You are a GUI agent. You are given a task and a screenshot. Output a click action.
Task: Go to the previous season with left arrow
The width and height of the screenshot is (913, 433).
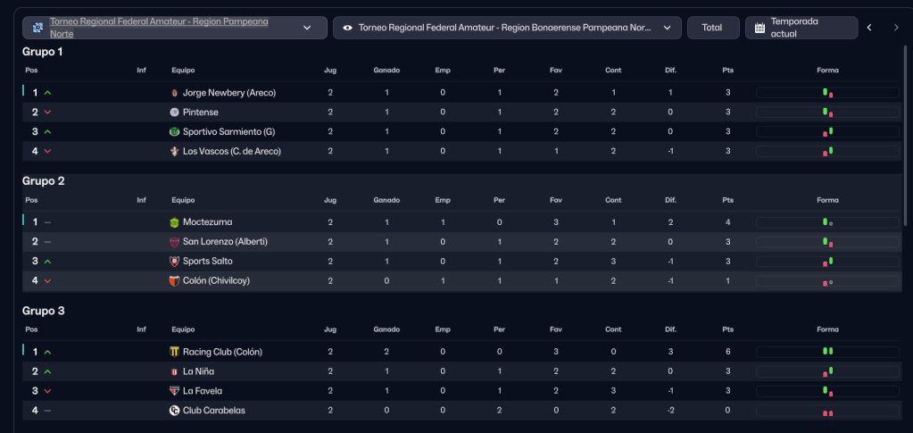[x=869, y=28]
